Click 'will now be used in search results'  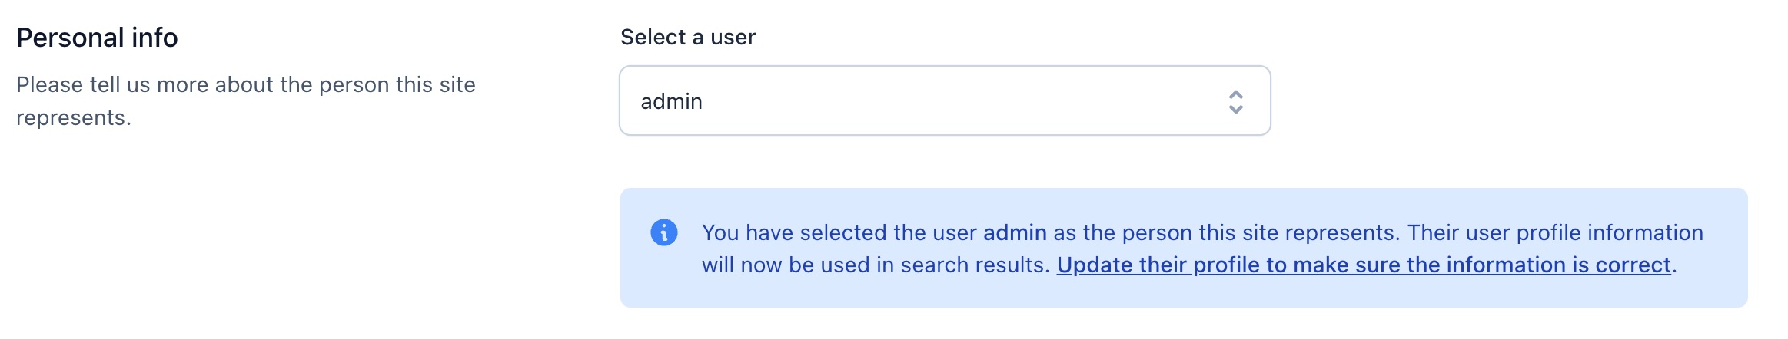876,265
